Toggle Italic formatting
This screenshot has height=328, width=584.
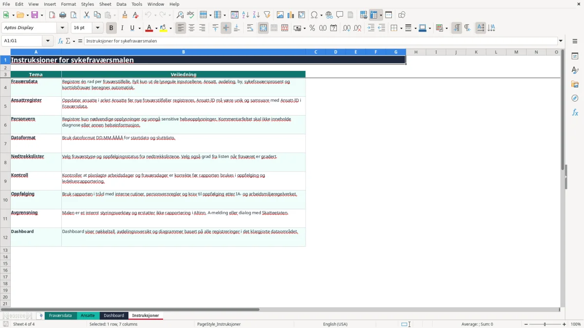point(122,28)
